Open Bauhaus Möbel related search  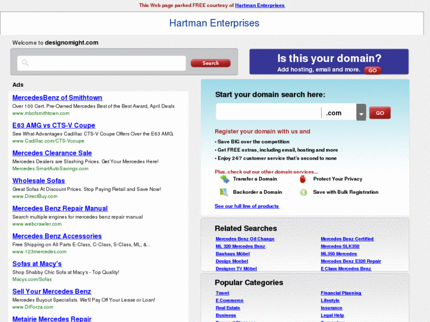232,254
